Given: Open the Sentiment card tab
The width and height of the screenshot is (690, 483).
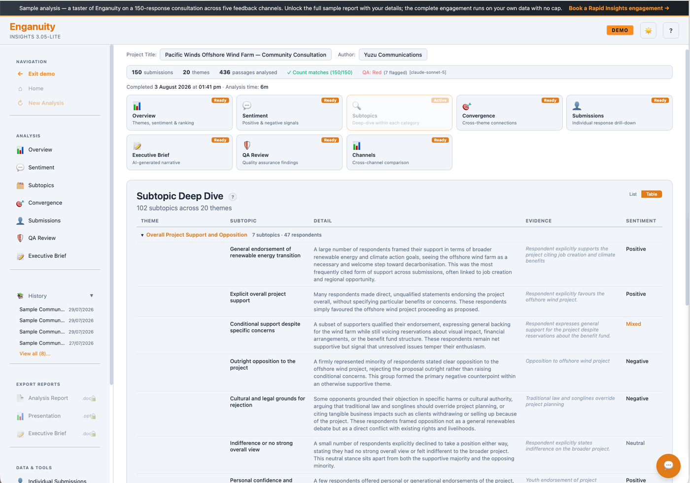Looking at the screenshot, I should point(289,113).
